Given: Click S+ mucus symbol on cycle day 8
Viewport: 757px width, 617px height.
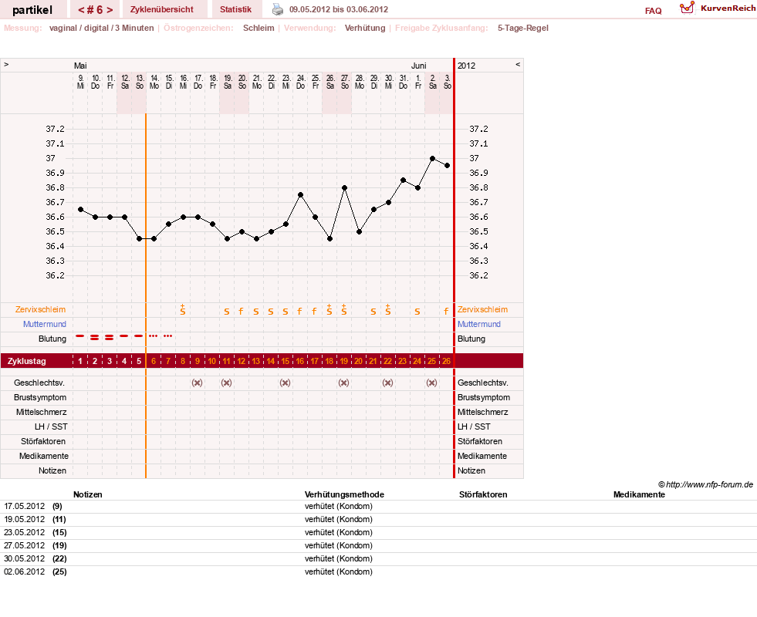Looking at the screenshot, I should click(x=182, y=310).
